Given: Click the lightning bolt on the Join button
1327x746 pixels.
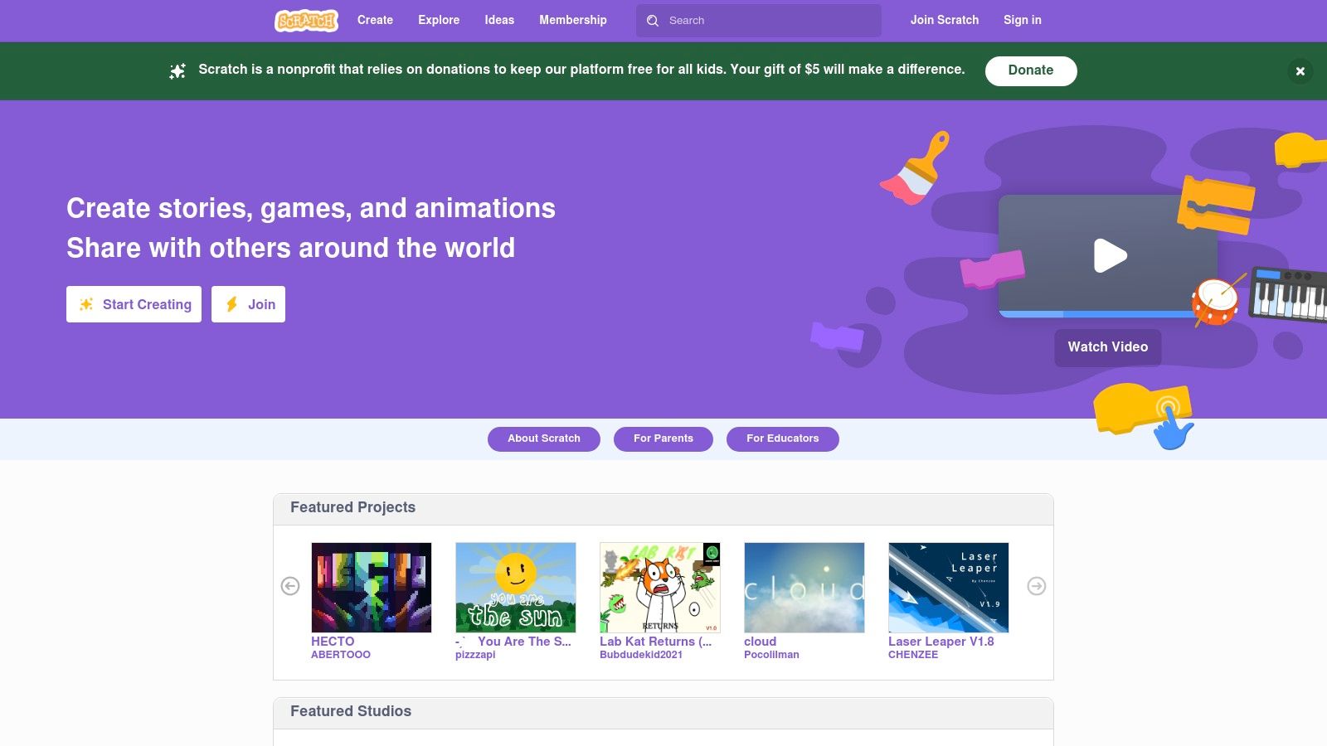Looking at the screenshot, I should point(233,304).
